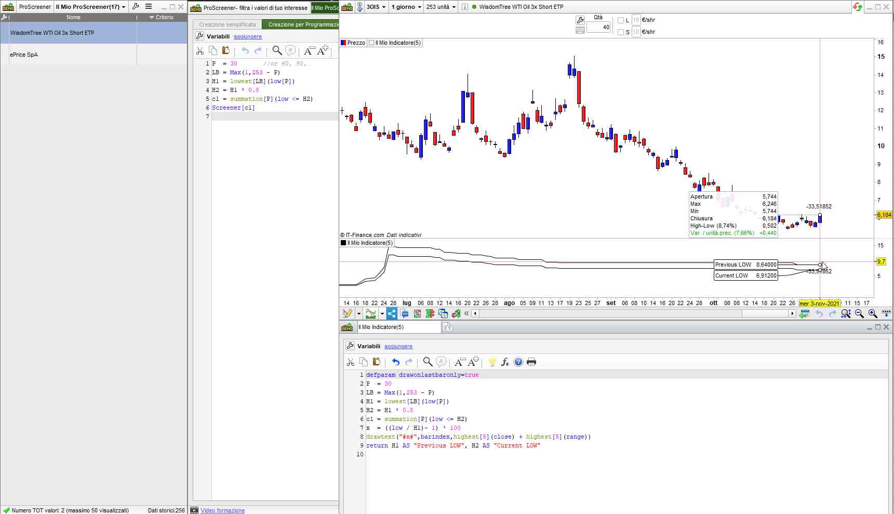The image size is (894, 514).
Task: Click the blue share icon below chart
Action: (x=392, y=313)
